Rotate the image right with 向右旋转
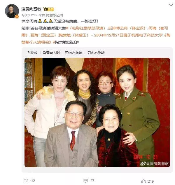 coord(96,53)
